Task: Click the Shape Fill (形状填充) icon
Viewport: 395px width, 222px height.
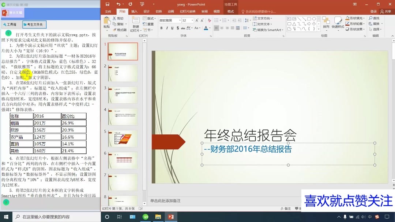Action: (347, 18)
